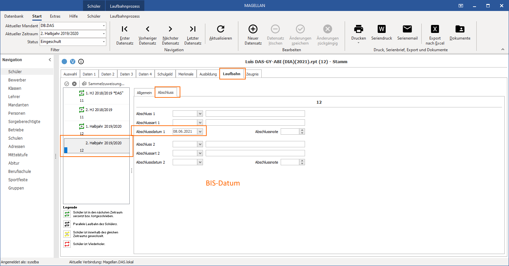Screen dimensions: 509x266
Task: Open Lehrer in the navigation
Action: click(14, 97)
